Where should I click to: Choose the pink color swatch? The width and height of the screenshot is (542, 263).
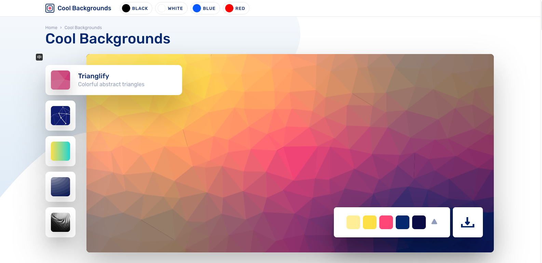(x=386, y=222)
